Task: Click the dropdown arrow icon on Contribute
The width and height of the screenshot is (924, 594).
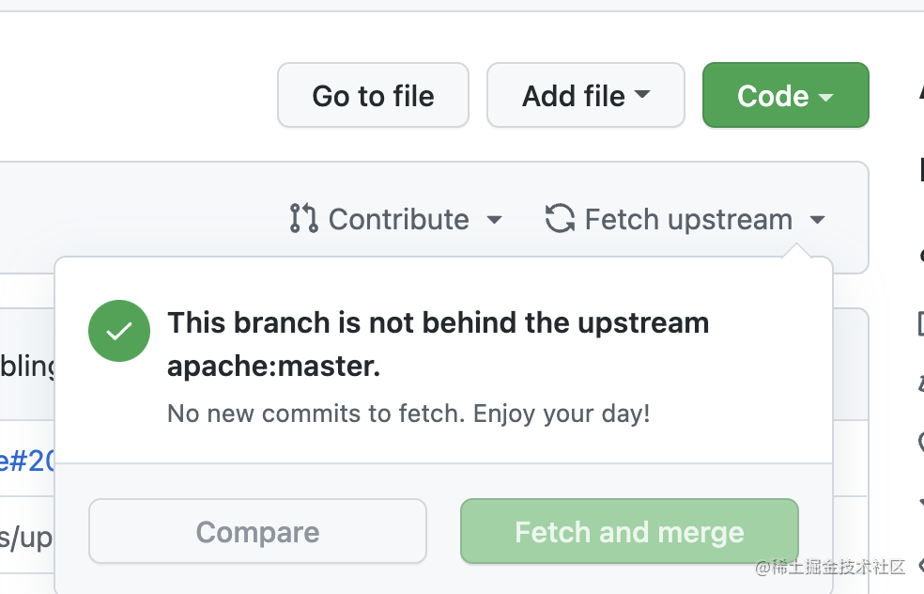Action: click(x=495, y=220)
